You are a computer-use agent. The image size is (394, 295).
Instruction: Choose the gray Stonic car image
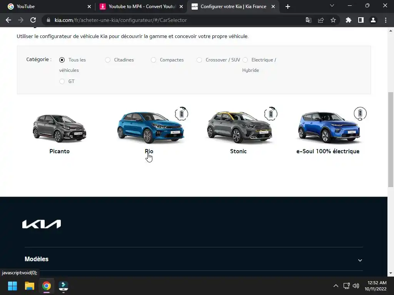coord(239,128)
